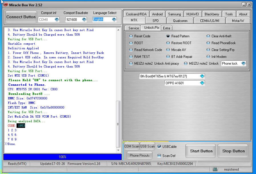Open the About tab
Screen dimensions: 256x174
[x=243, y=14]
